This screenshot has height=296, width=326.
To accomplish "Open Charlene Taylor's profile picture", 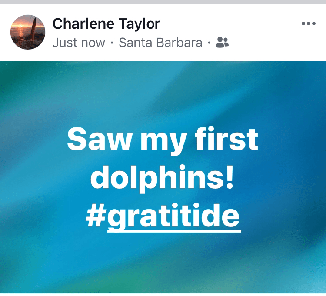I will point(28,32).
